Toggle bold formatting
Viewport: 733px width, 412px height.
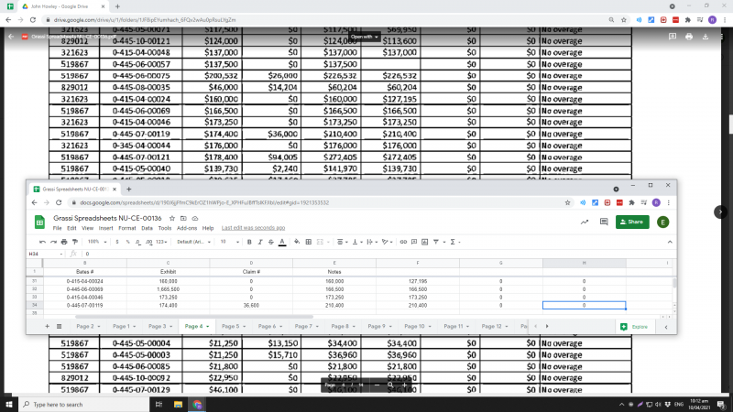coord(249,242)
